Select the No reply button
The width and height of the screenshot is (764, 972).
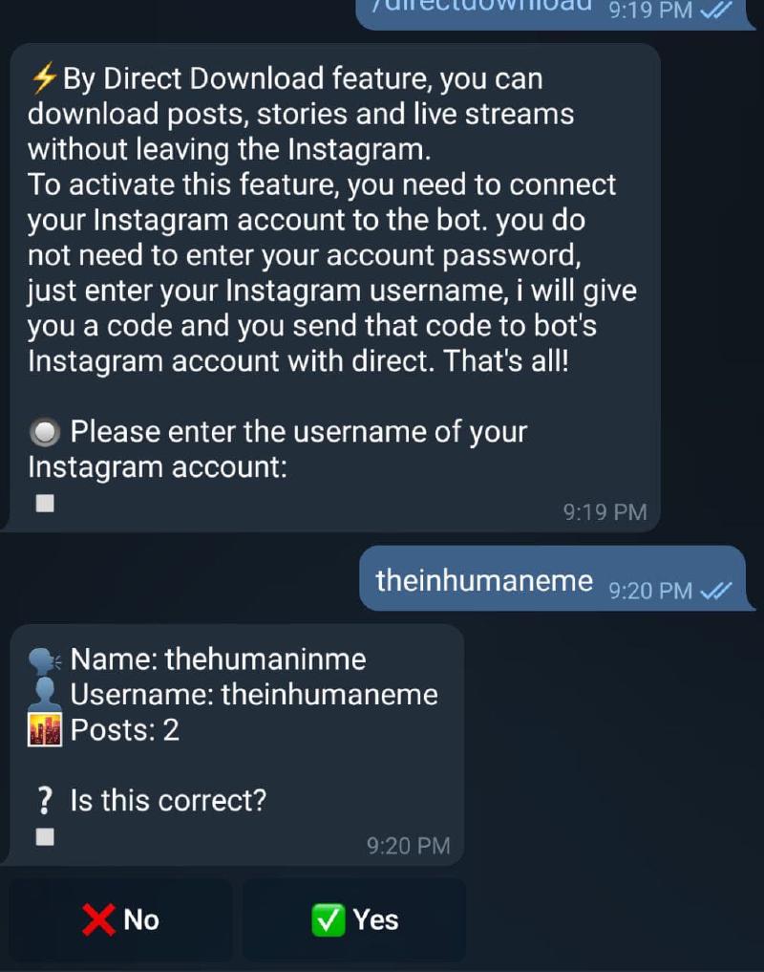121,920
